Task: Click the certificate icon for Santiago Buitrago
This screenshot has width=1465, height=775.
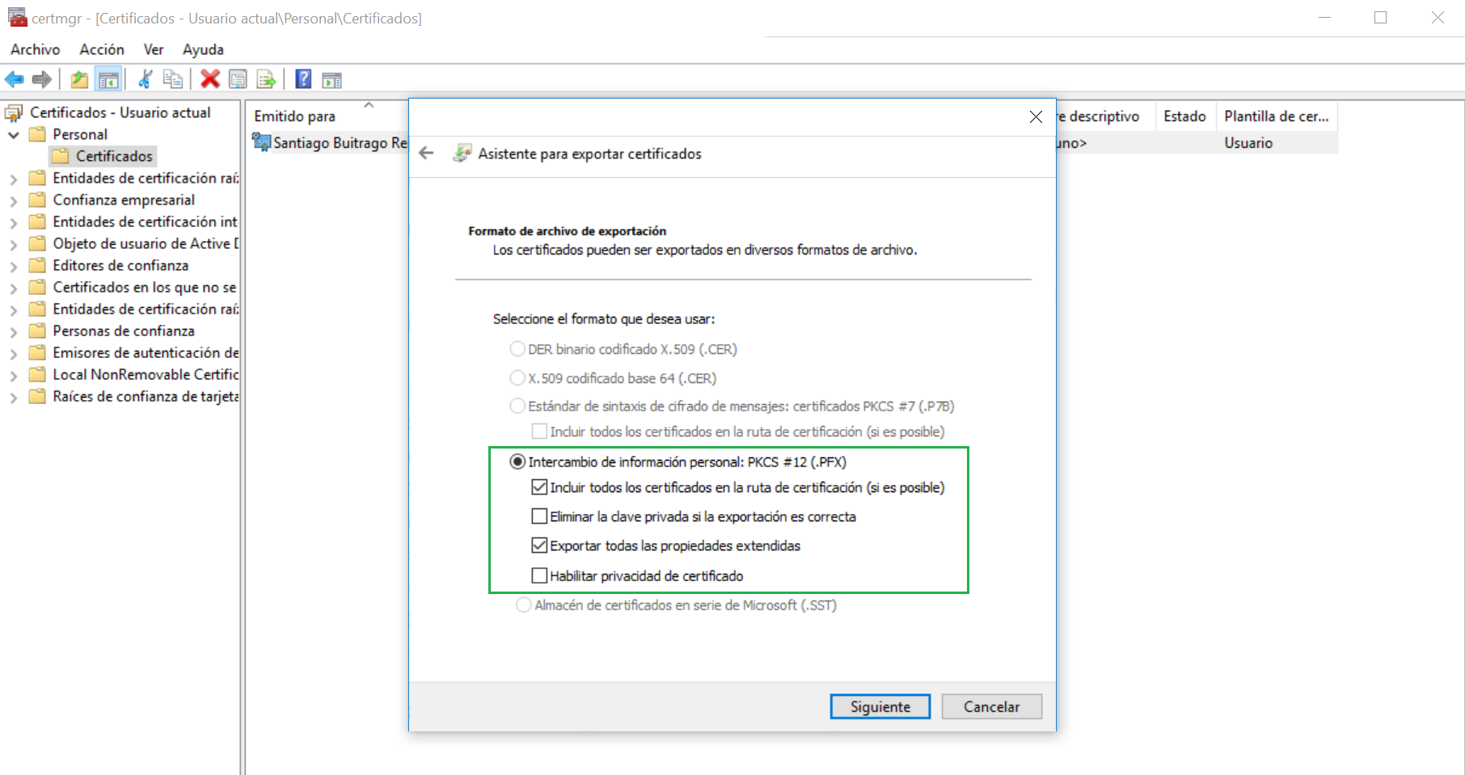Action: point(261,143)
